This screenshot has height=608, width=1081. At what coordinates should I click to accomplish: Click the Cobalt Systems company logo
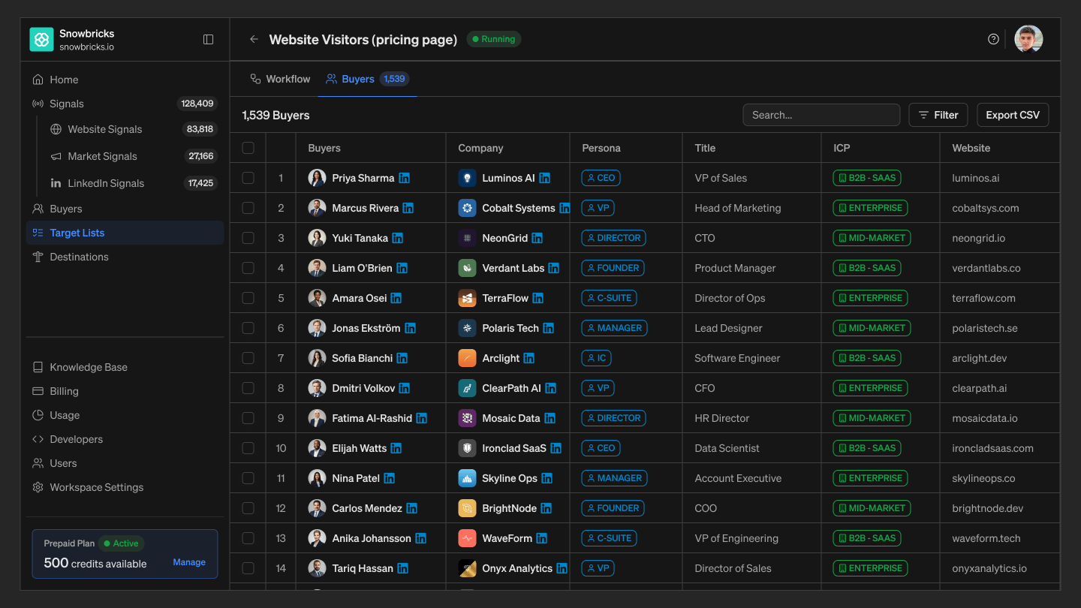pos(467,208)
